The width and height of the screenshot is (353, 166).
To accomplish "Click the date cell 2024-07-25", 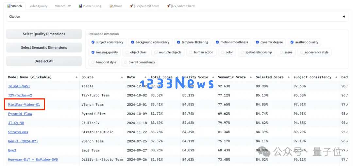I will pyautogui.click(x=137, y=141).
